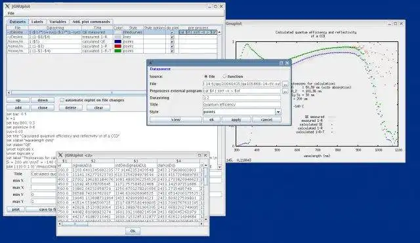
Task: Click the datasets table scroll-up arrow
Action: click(219, 32)
